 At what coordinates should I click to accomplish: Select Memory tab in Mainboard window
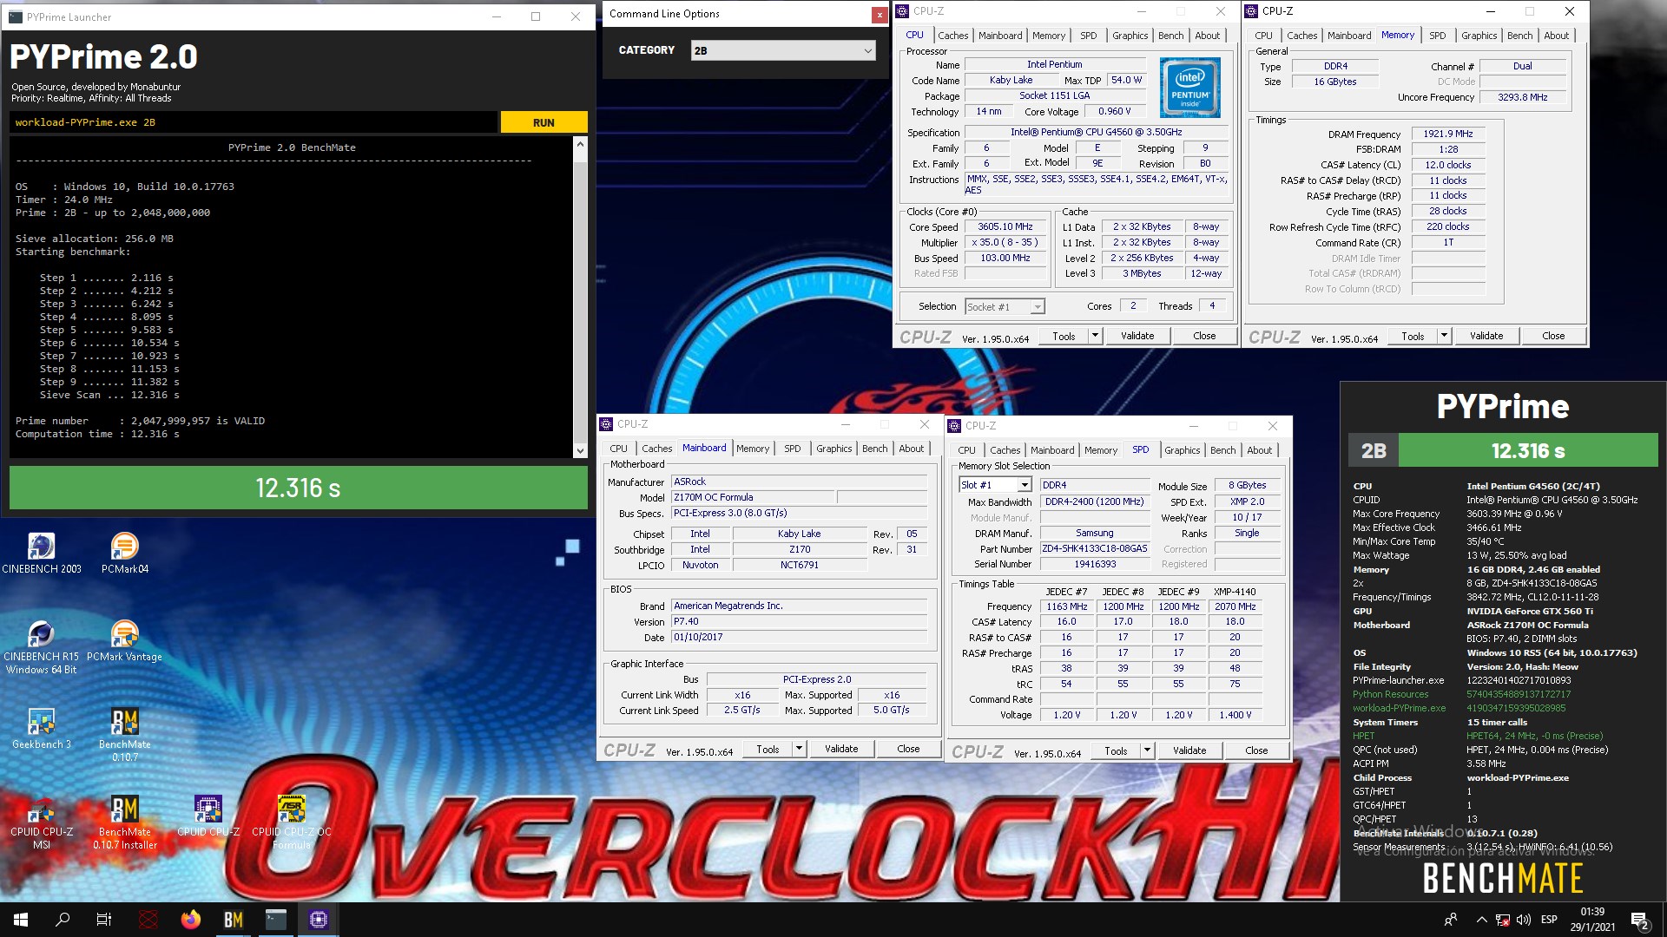[752, 449]
